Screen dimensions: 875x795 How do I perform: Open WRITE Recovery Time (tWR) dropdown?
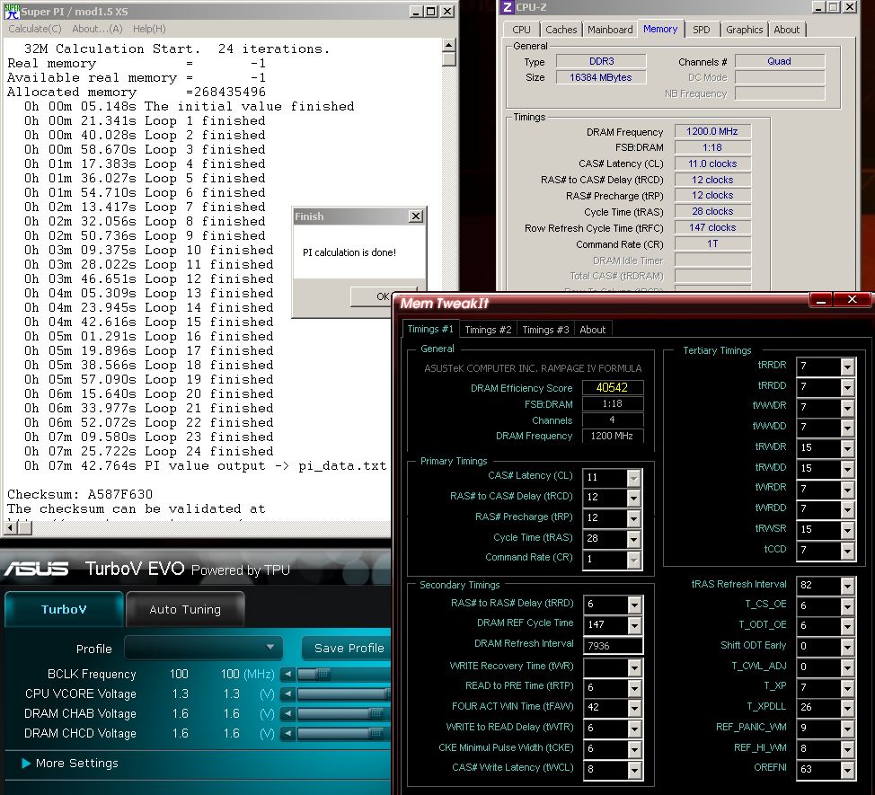coord(634,667)
